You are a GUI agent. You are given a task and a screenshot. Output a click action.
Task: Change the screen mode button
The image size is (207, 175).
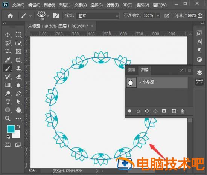point(18,144)
